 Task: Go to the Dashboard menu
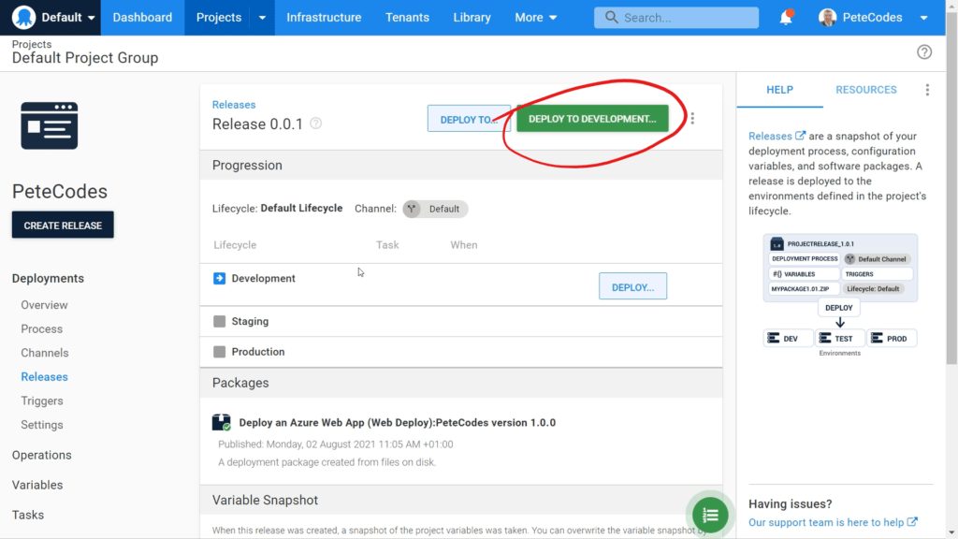142,17
